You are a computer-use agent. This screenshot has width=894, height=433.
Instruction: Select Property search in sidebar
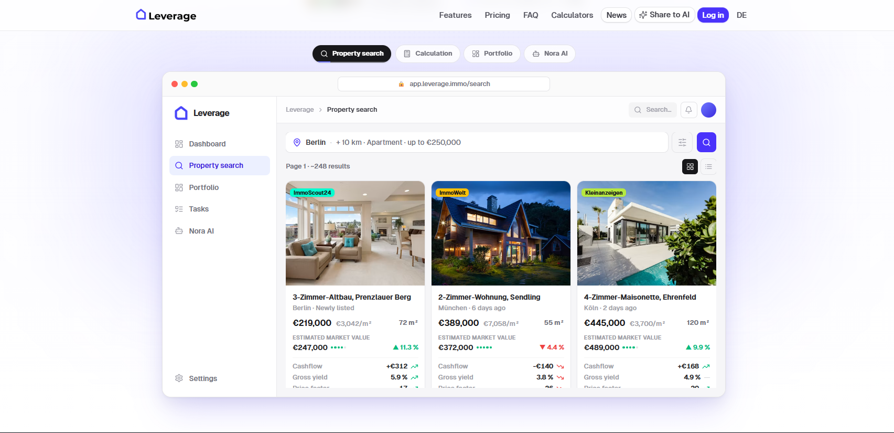(x=219, y=165)
